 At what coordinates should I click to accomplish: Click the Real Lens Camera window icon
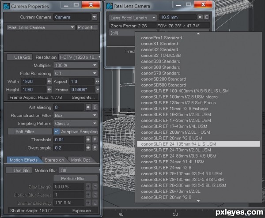pos(110,6)
